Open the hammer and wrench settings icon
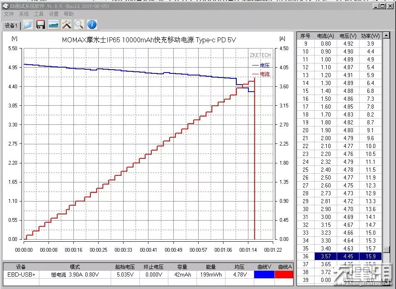Screen dimensions: 396x289 pyautogui.click(x=66, y=24)
